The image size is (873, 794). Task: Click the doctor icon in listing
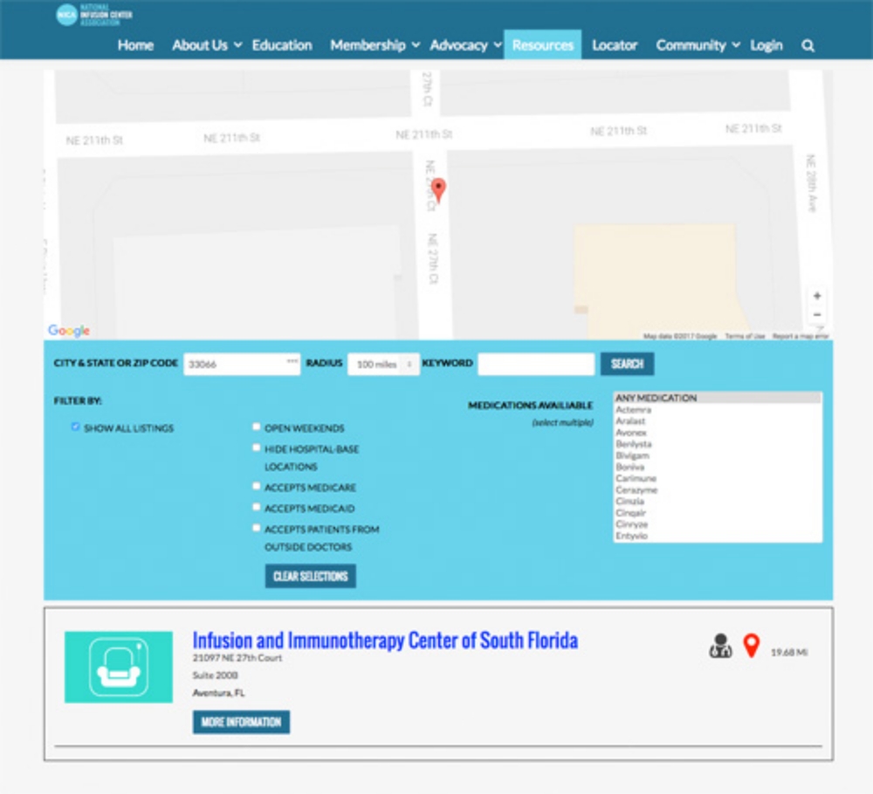point(720,646)
